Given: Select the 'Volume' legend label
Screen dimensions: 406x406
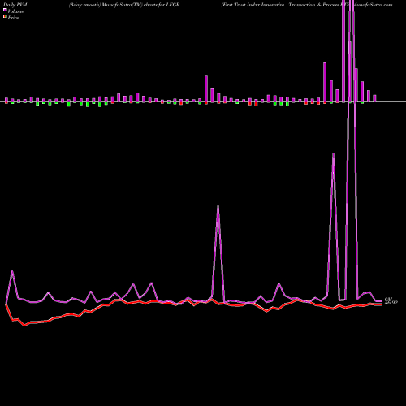Looking at the screenshot, I should tap(15, 11).
